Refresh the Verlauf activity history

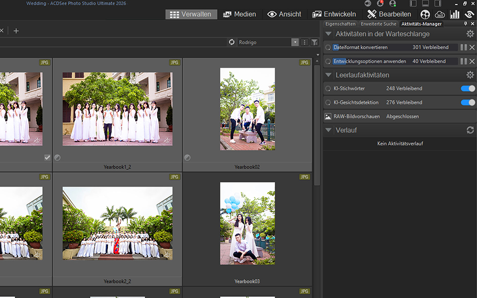[x=470, y=130]
